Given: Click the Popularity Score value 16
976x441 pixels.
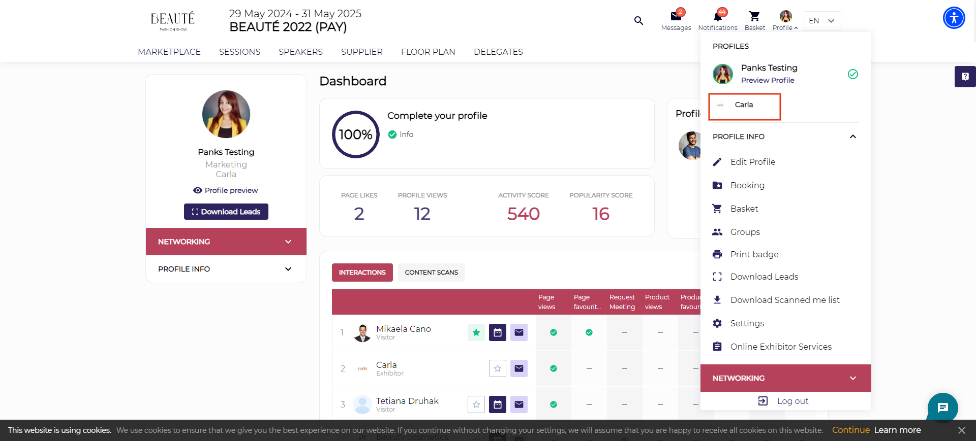Looking at the screenshot, I should point(601,214).
